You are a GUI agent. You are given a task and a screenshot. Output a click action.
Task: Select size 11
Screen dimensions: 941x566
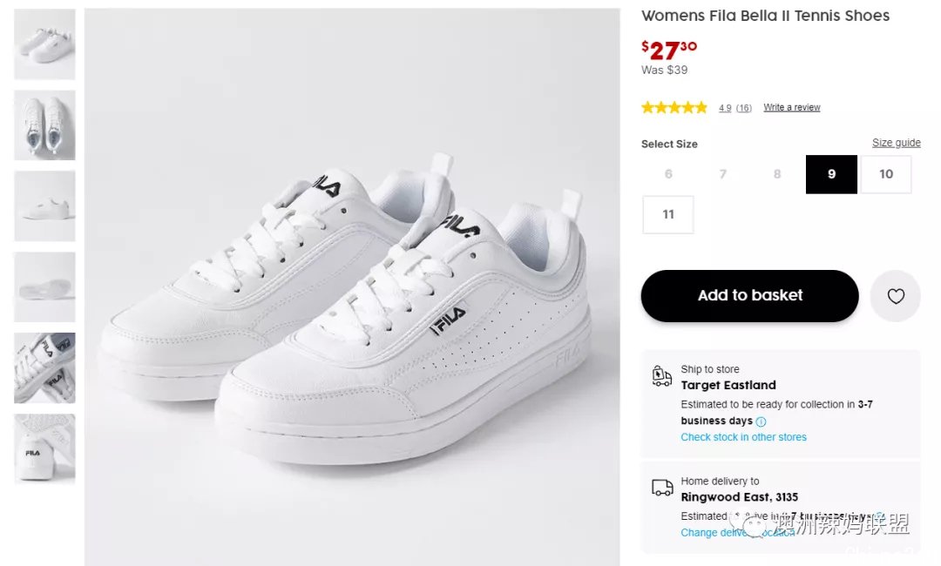click(x=668, y=215)
